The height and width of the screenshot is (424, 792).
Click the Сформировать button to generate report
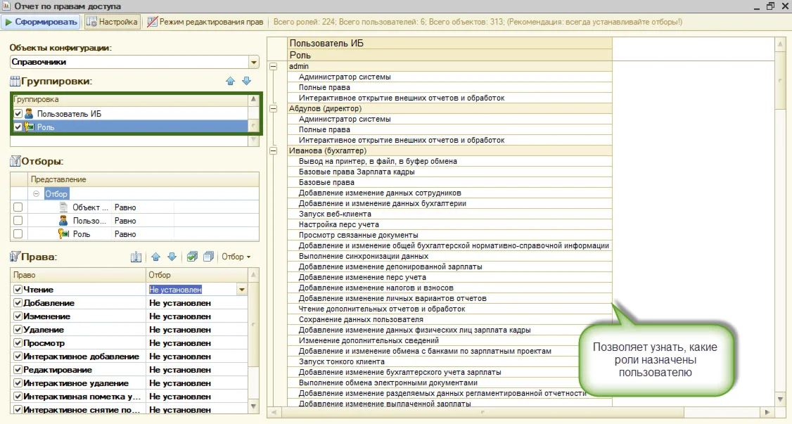[41, 22]
